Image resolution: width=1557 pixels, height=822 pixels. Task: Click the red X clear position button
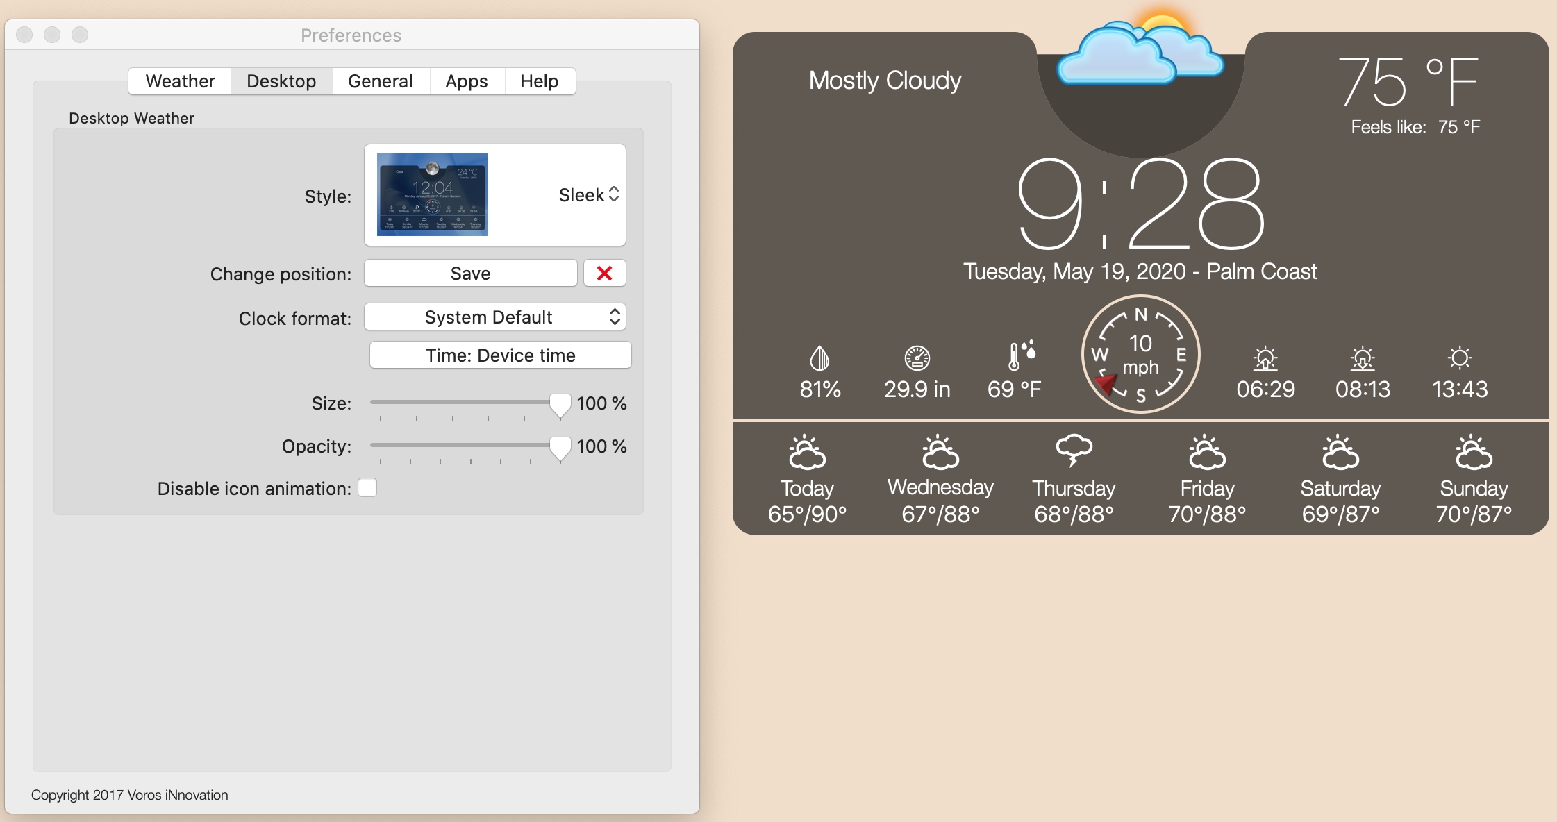click(x=604, y=273)
